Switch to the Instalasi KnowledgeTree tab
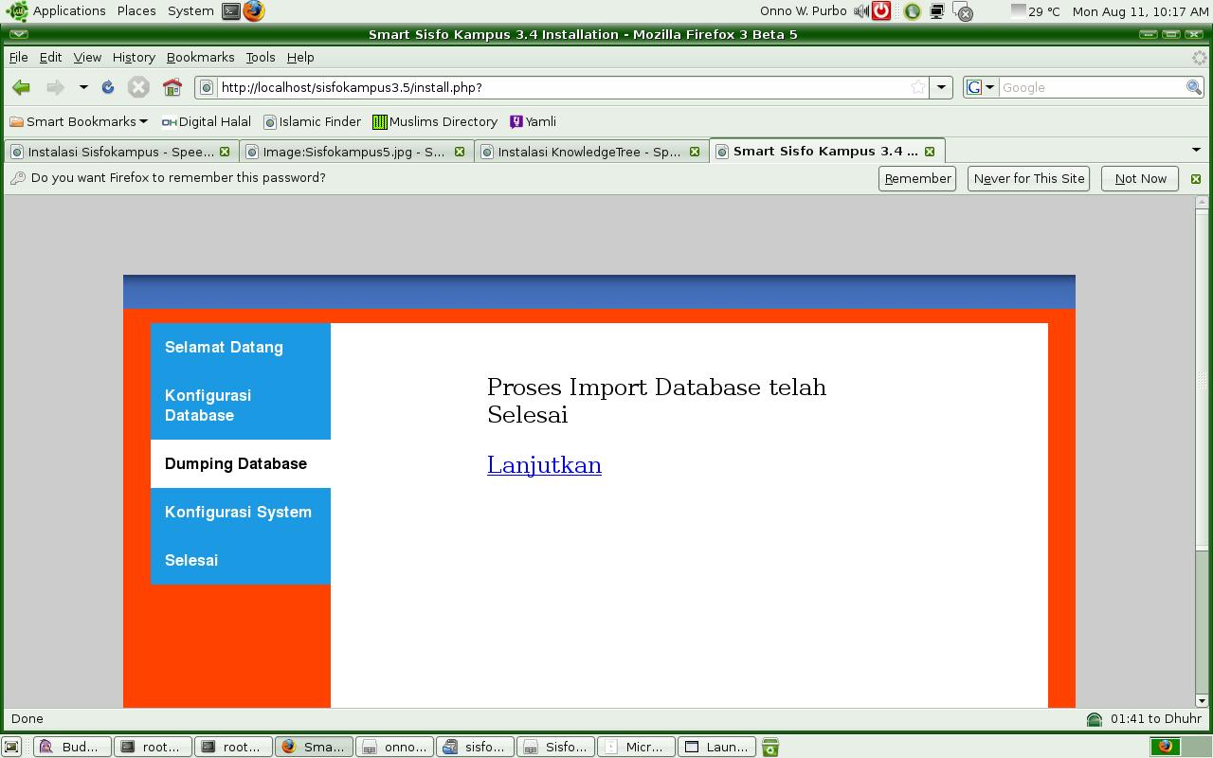Viewport: 1213px width, 758px height. click(588, 152)
